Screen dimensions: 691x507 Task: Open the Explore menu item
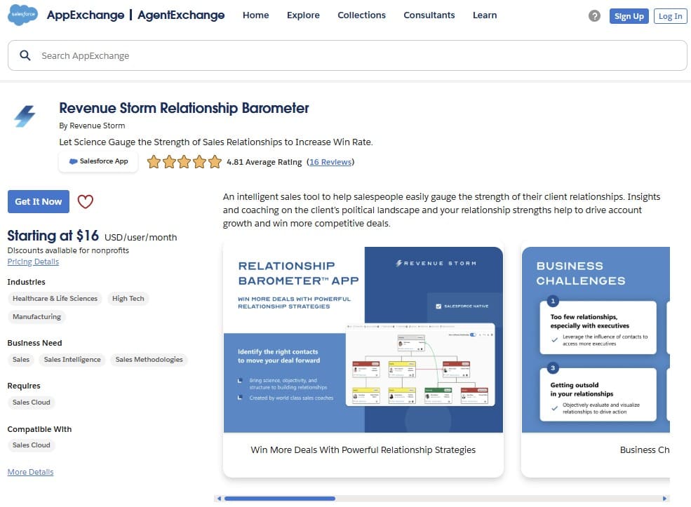[303, 15]
